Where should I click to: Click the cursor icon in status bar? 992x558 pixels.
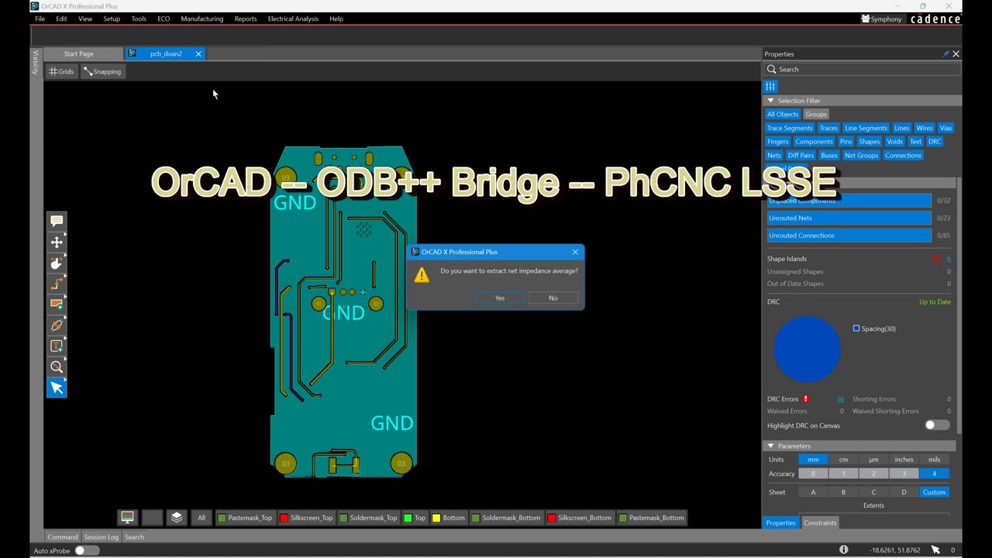pos(935,550)
